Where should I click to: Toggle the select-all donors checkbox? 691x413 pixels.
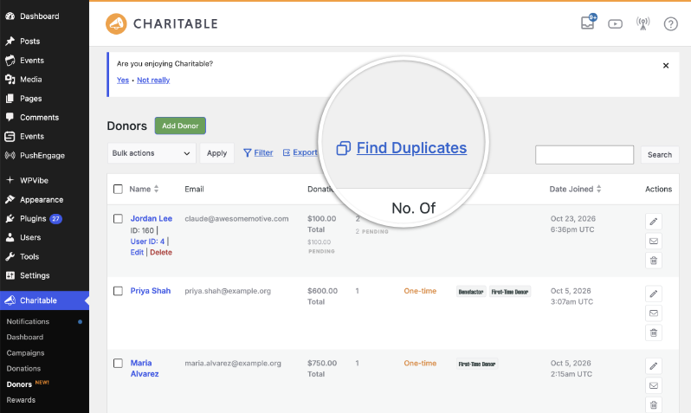click(118, 189)
